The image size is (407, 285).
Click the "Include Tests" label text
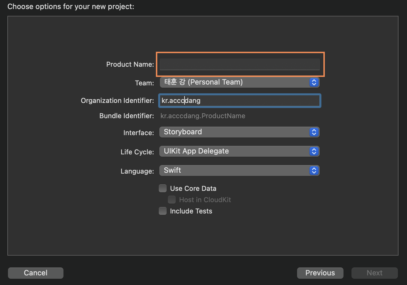click(191, 211)
